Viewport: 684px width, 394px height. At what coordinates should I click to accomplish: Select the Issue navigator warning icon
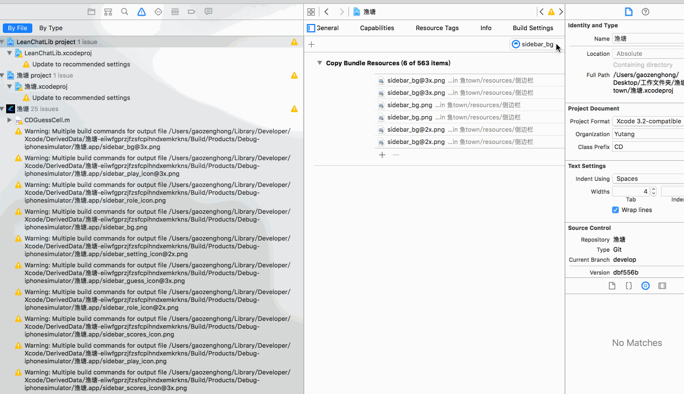tap(142, 12)
